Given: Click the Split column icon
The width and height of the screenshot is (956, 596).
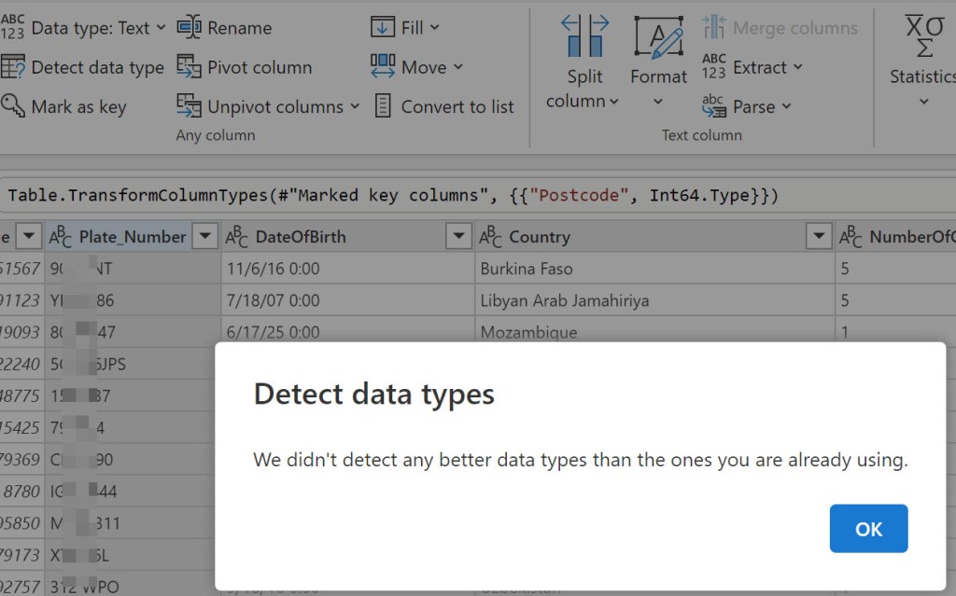Looking at the screenshot, I should pos(584,35).
